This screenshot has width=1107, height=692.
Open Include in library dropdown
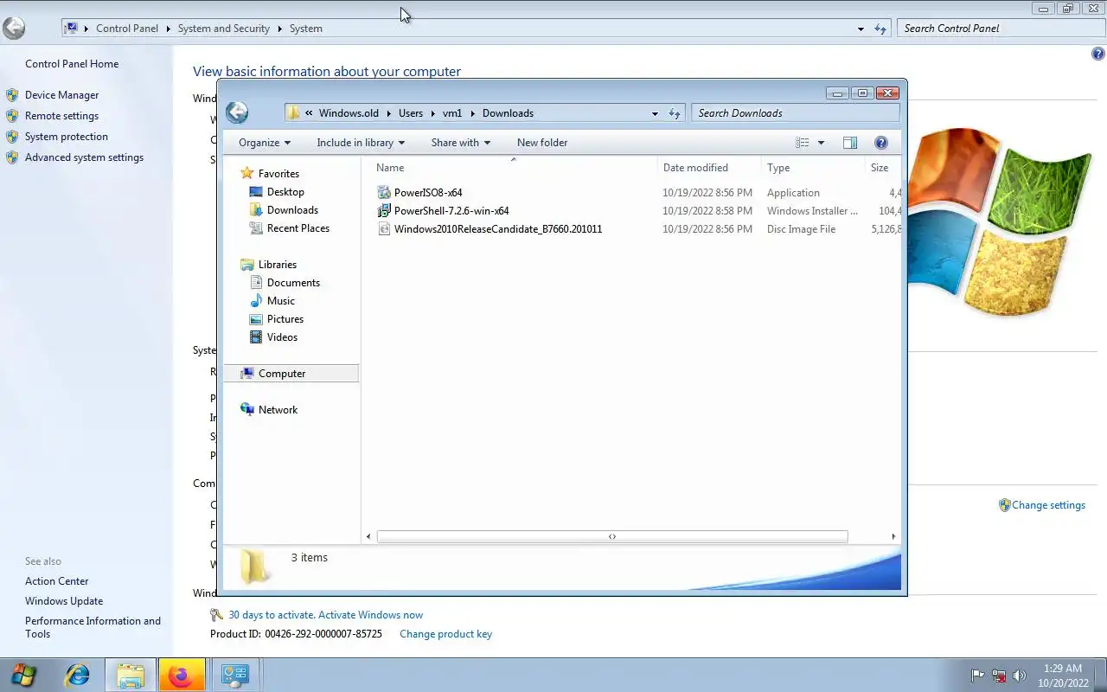pyautogui.click(x=361, y=143)
